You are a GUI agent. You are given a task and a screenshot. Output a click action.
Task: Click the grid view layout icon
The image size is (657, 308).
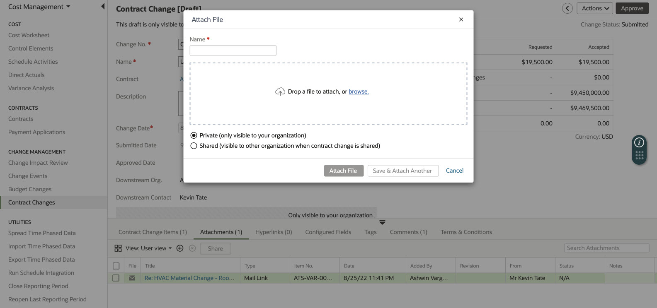118,248
